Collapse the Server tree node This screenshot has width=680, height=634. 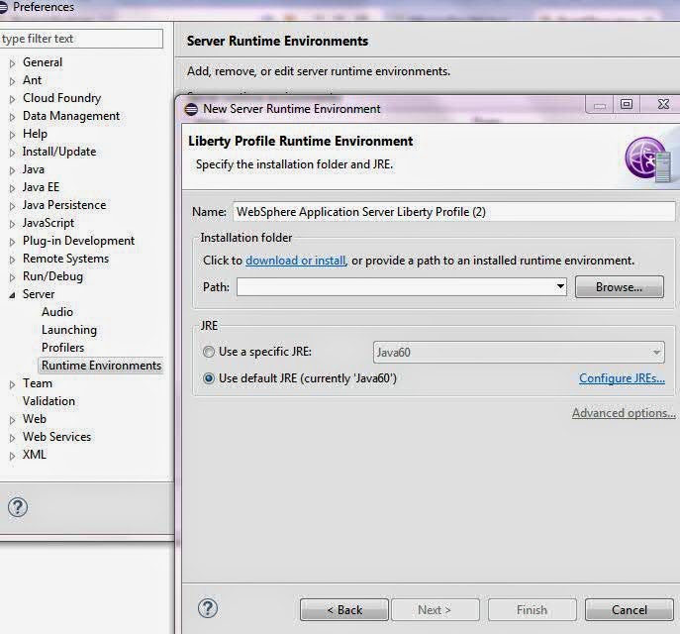12,295
